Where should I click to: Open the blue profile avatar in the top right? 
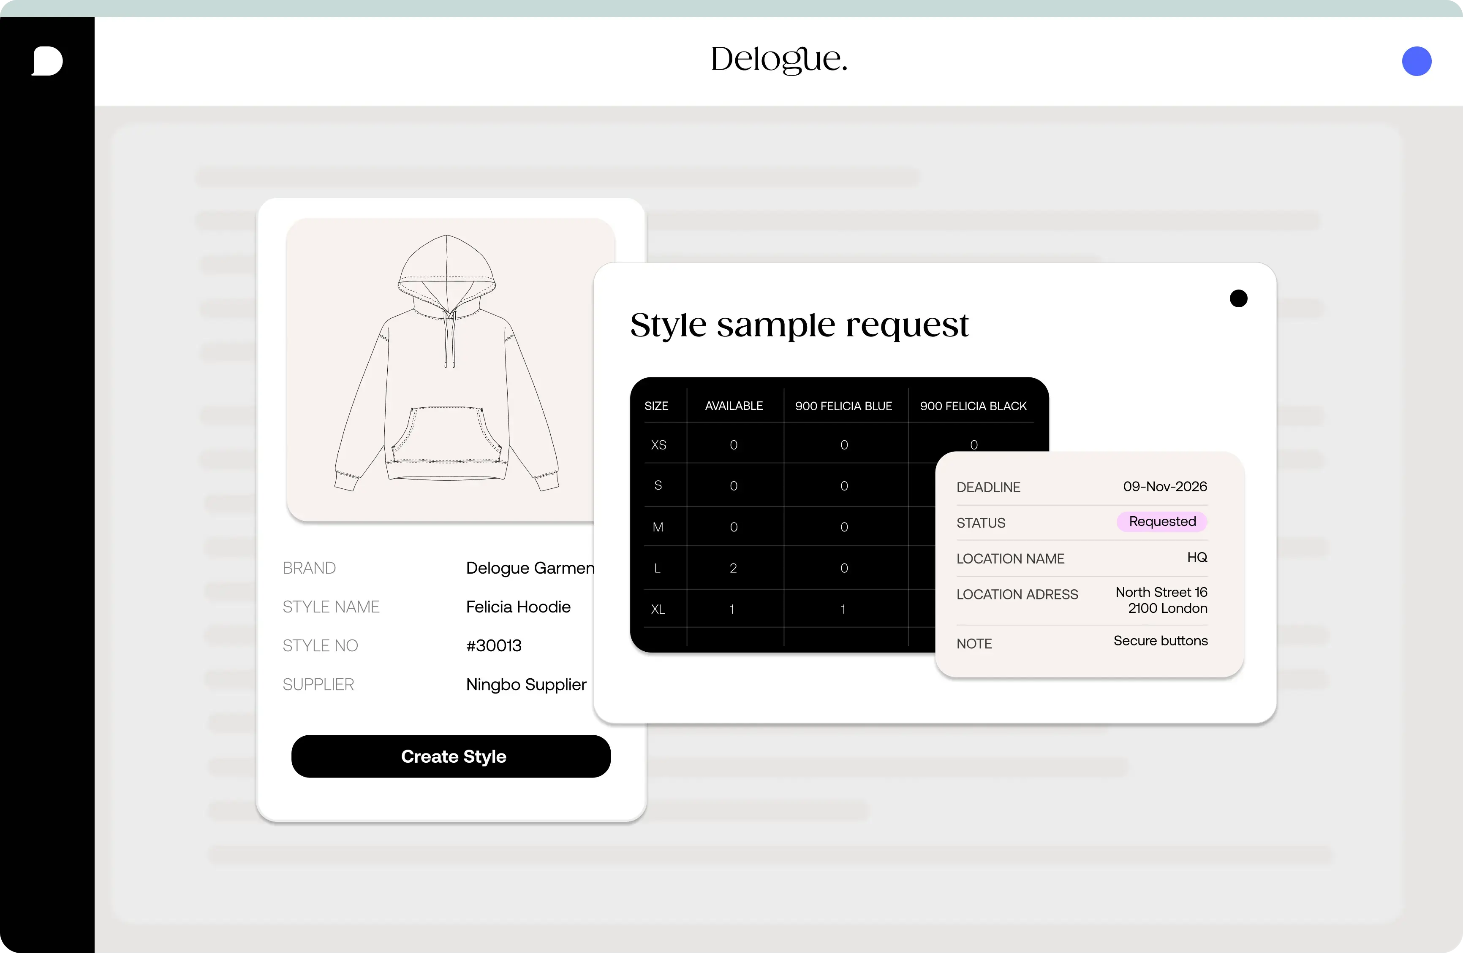coord(1417,61)
